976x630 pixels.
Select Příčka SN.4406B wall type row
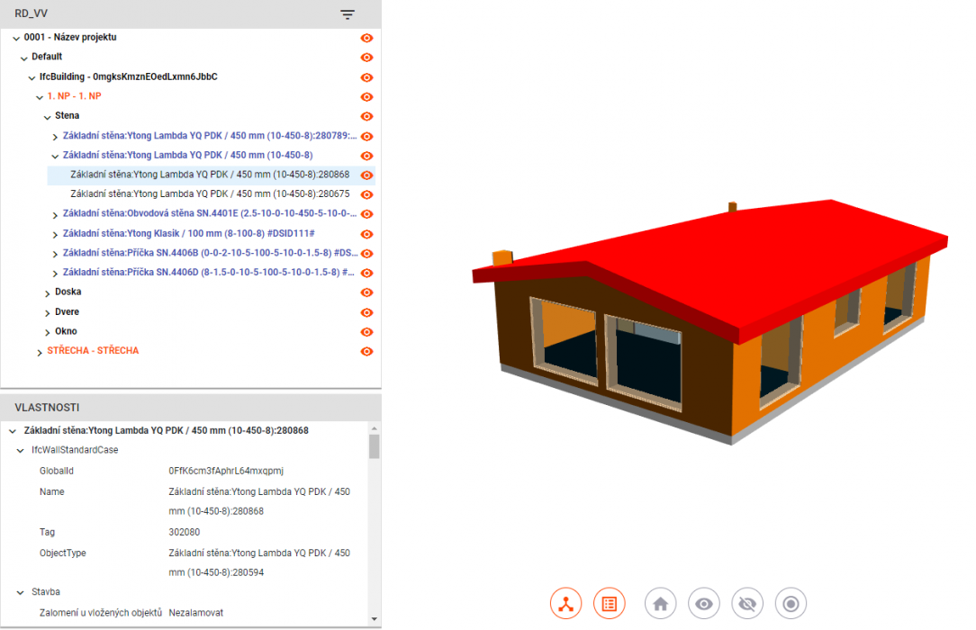coord(211,253)
